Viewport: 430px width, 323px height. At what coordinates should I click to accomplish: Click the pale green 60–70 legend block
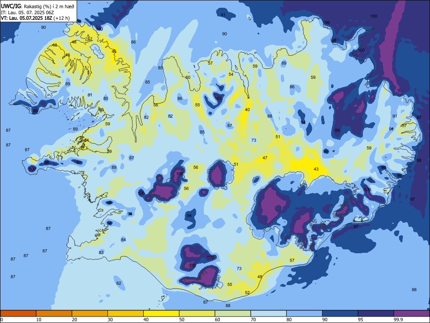point(233,314)
